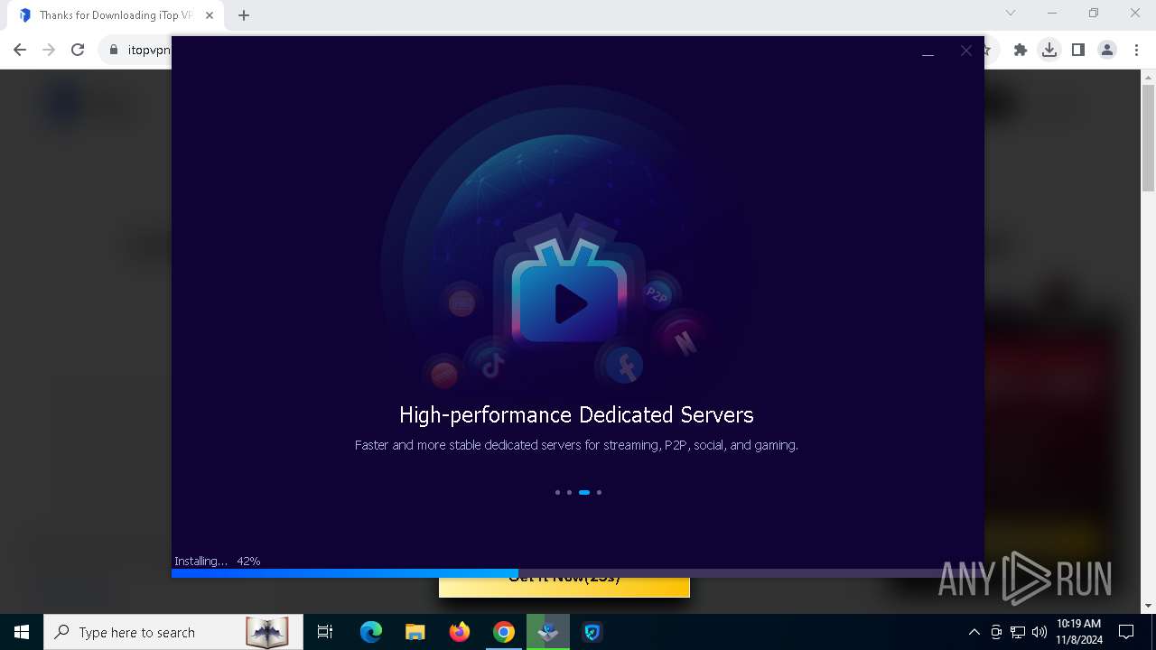This screenshot has height=650, width=1156.
Task: Open Windows notification center
Action: click(1126, 632)
